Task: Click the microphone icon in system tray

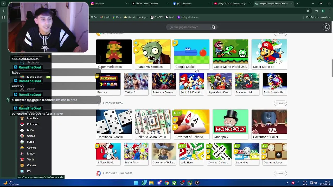Action: (x=298, y=183)
